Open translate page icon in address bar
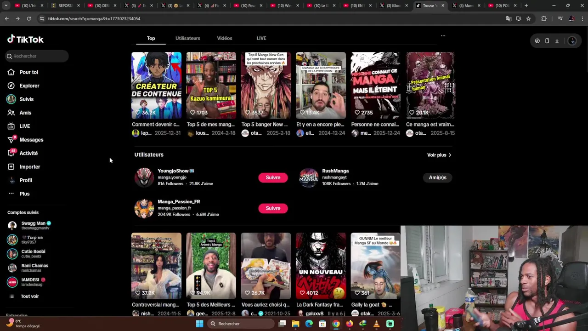 (x=509, y=18)
